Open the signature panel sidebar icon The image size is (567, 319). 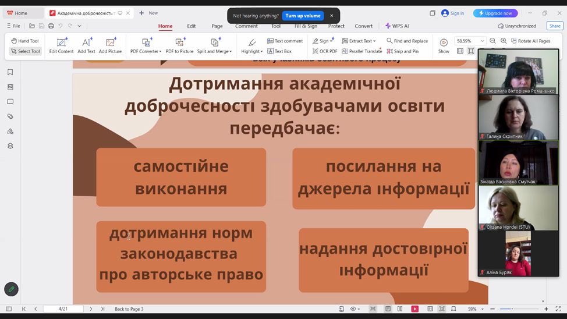click(x=10, y=132)
